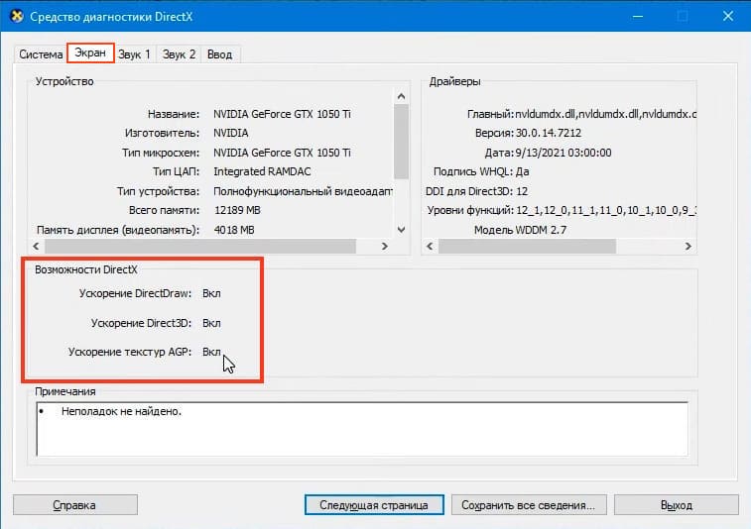Click the Изготовитель value 'NVIDIA'
751x529 pixels.
point(231,133)
